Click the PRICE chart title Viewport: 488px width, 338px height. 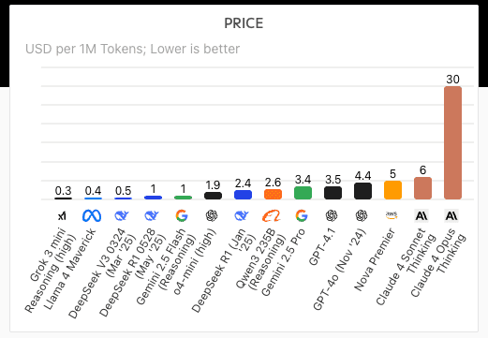pyautogui.click(x=244, y=23)
